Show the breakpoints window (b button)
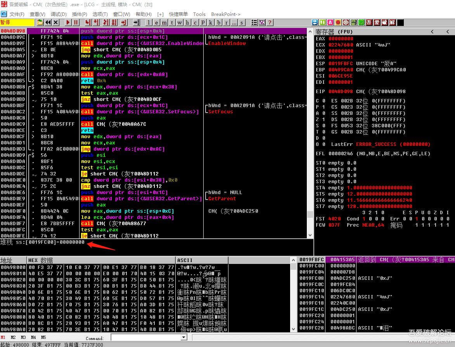The height and width of the screenshot is (347, 455). click(x=219, y=23)
